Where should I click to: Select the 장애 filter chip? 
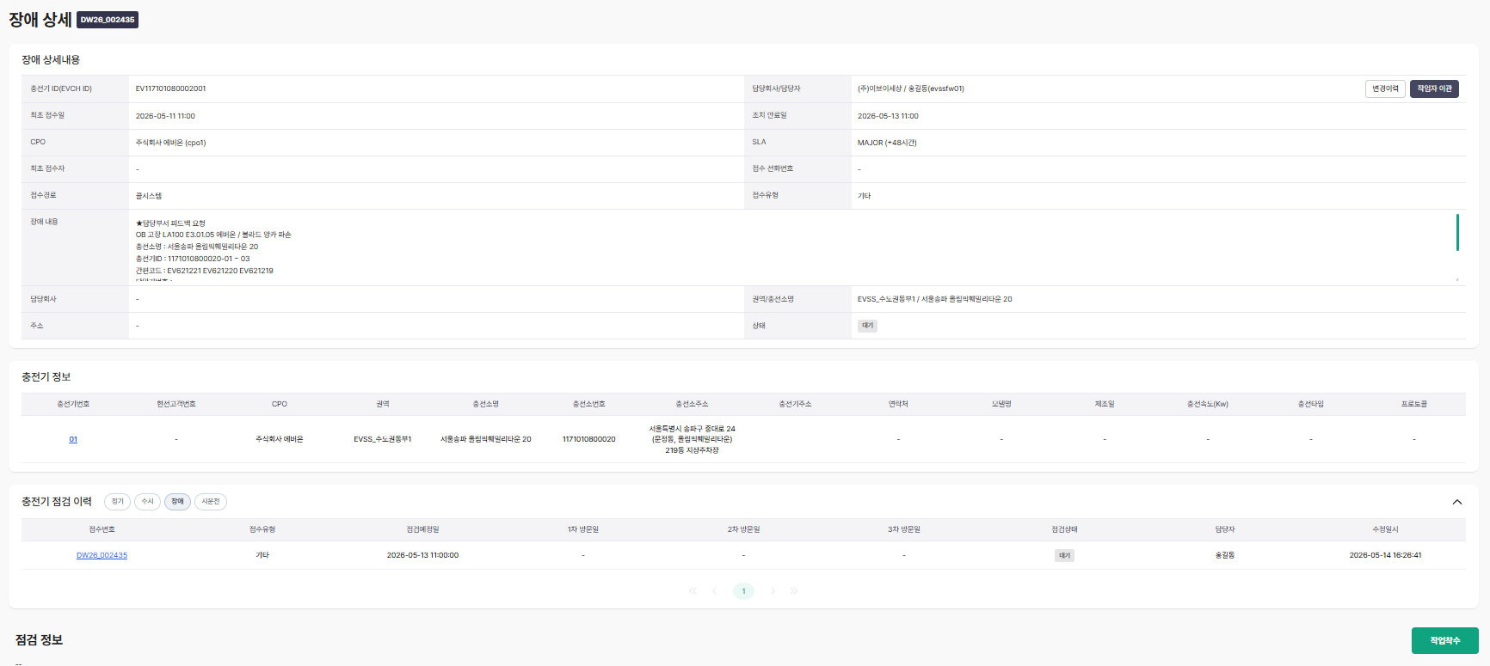pyautogui.click(x=177, y=502)
